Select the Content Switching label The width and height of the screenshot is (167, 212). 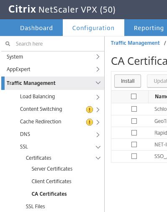pyautogui.click(x=41, y=109)
